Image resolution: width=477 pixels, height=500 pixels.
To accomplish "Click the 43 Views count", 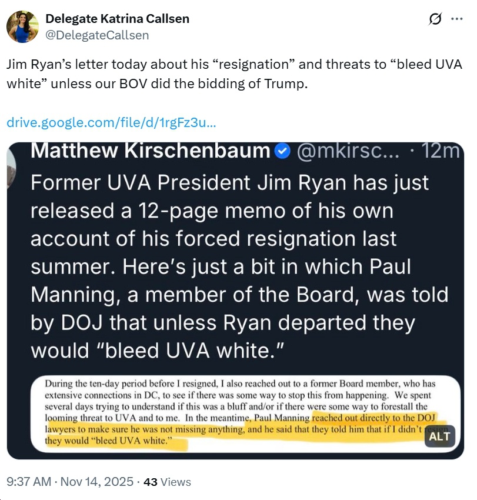I will coord(168,482).
